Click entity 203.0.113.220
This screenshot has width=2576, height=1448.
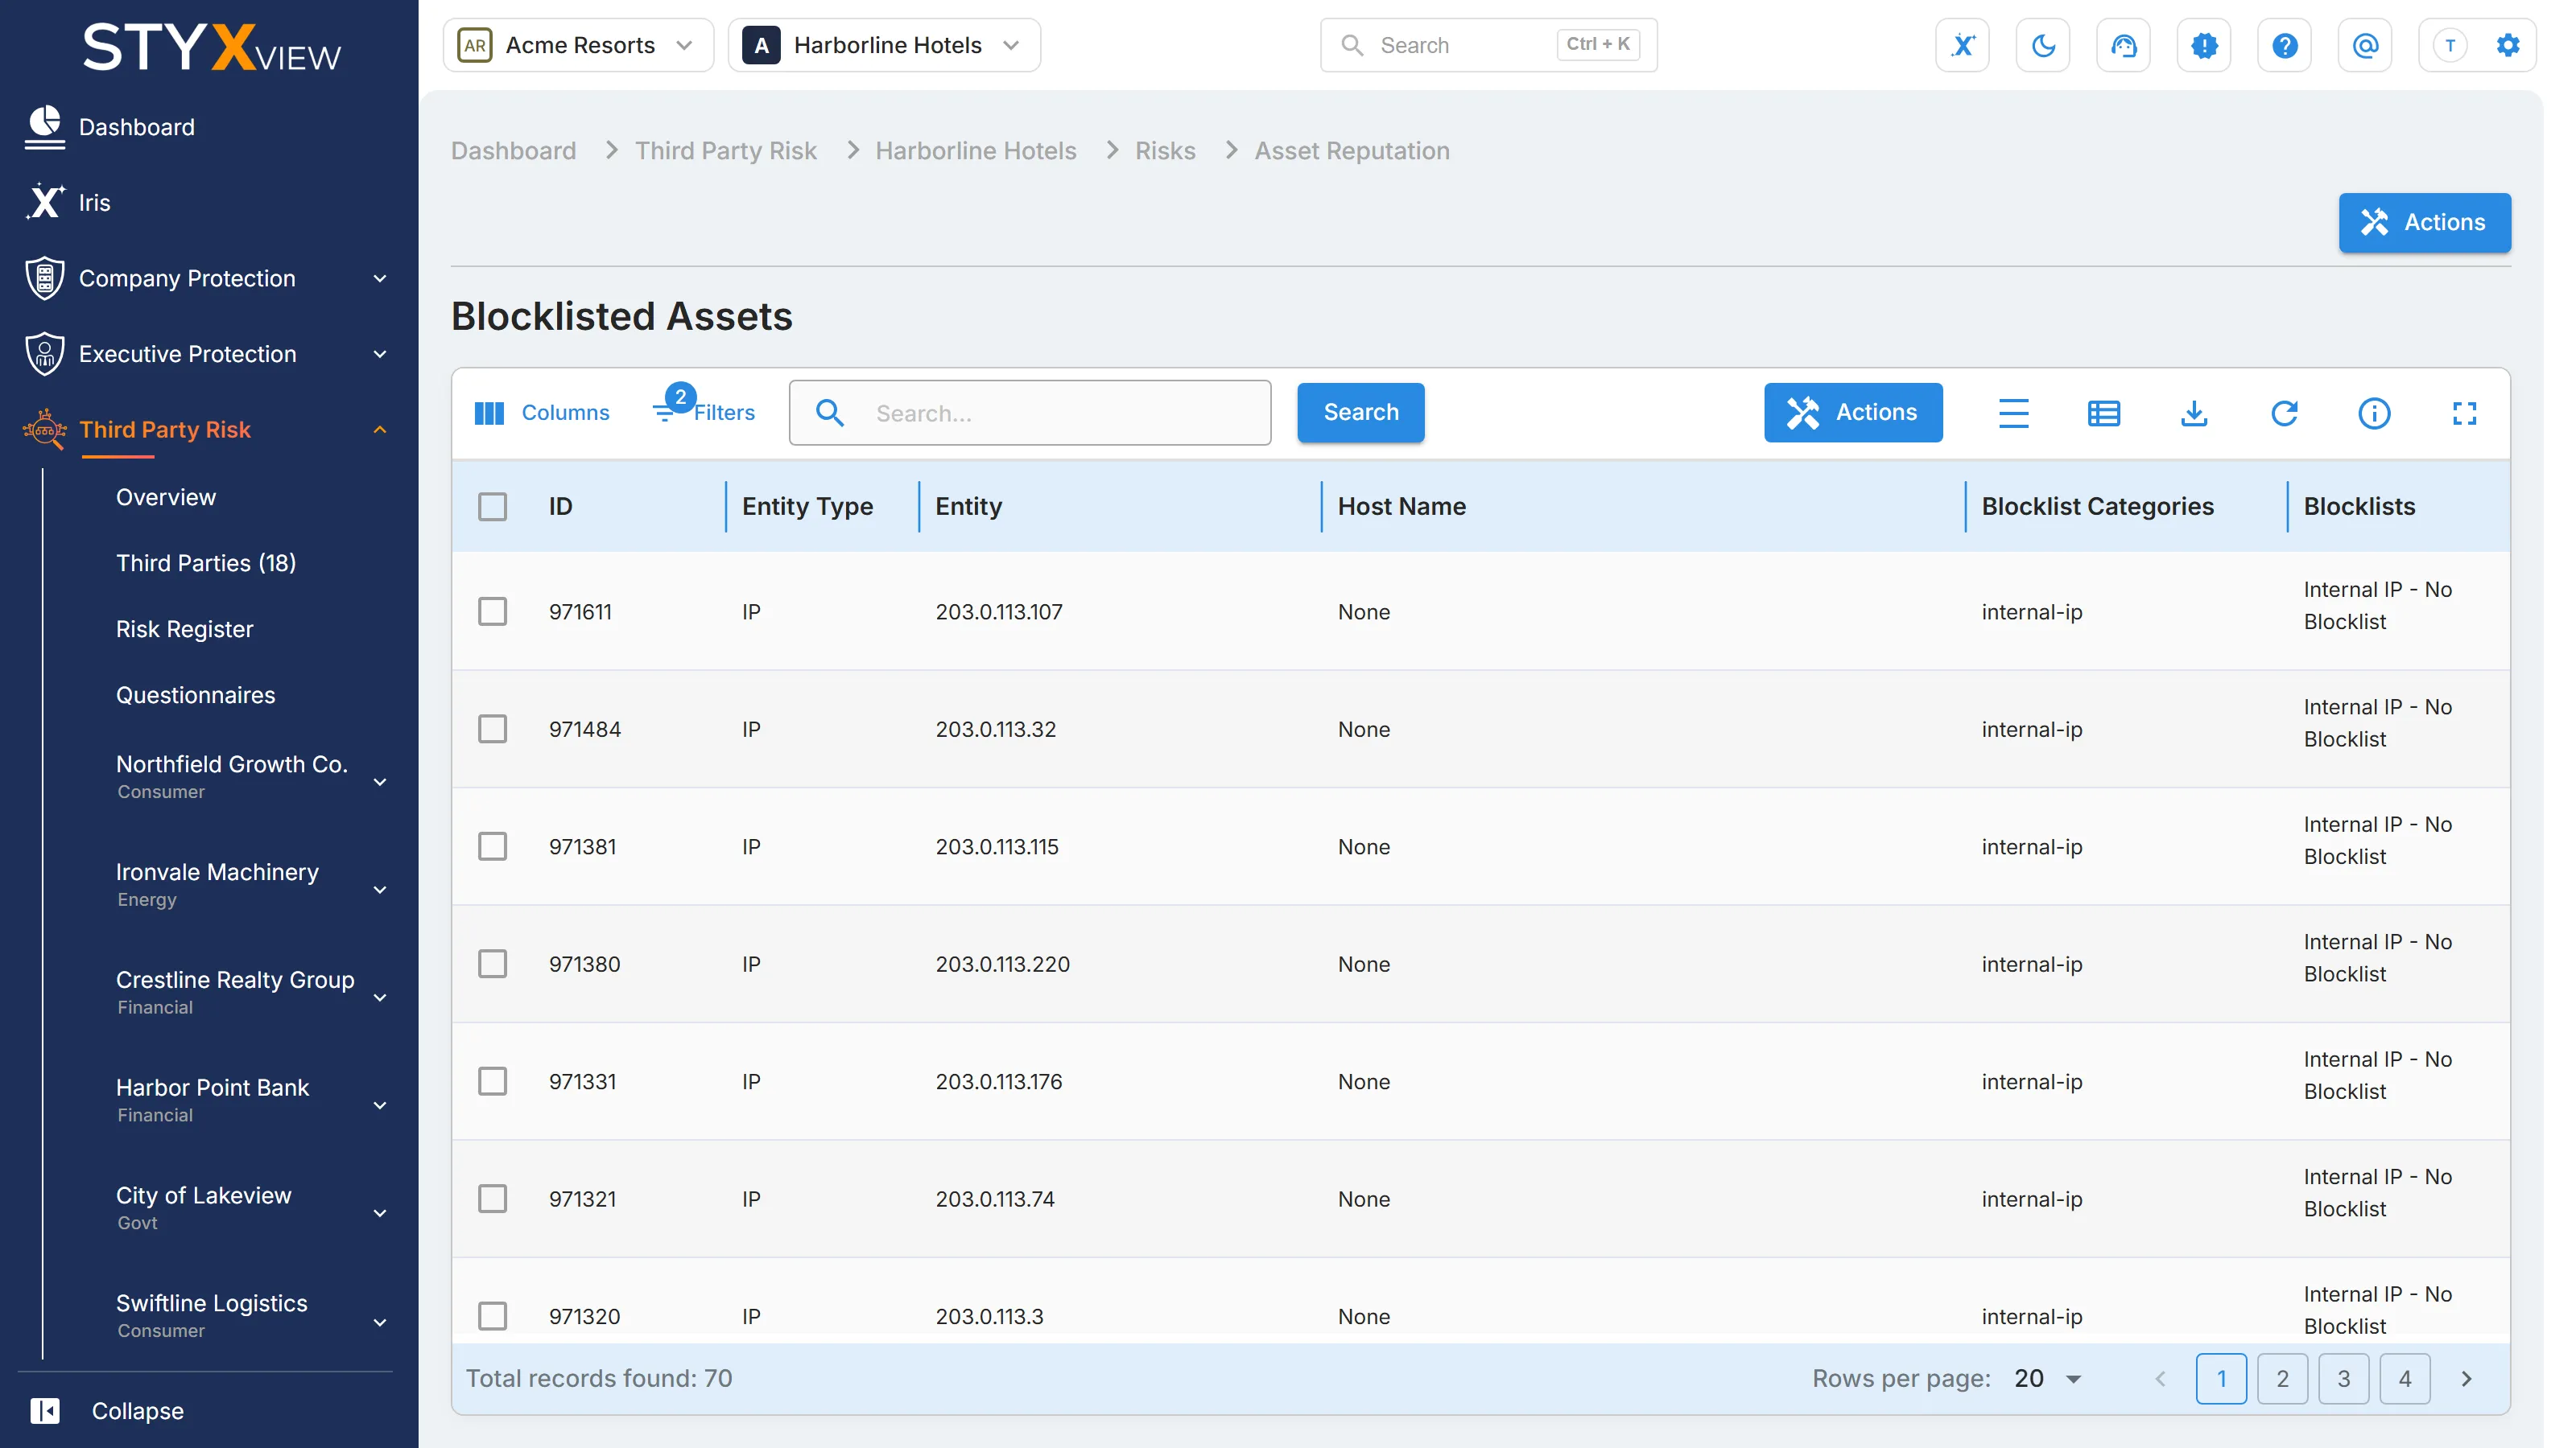click(1002, 965)
